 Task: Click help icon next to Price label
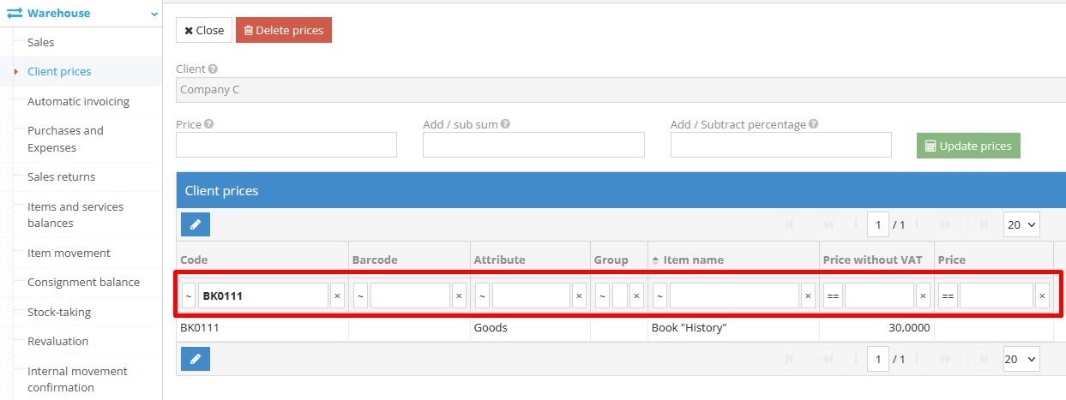point(209,124)
